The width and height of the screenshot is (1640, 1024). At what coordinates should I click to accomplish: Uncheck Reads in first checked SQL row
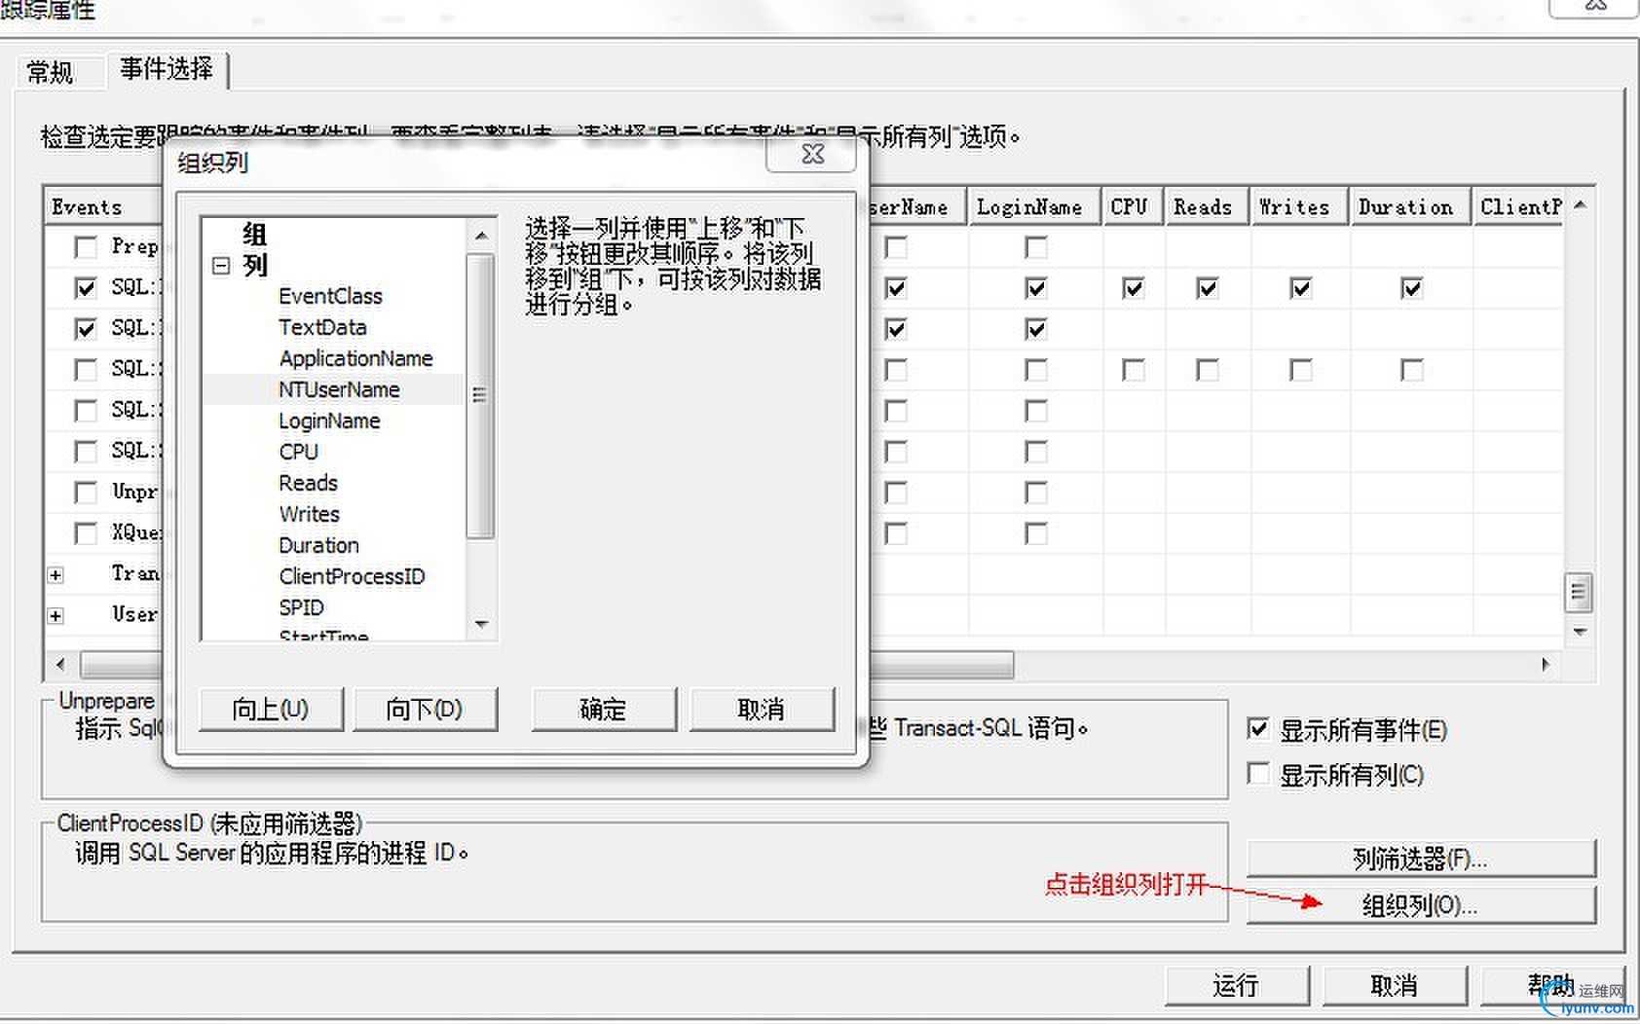(x=1208, y=288)
